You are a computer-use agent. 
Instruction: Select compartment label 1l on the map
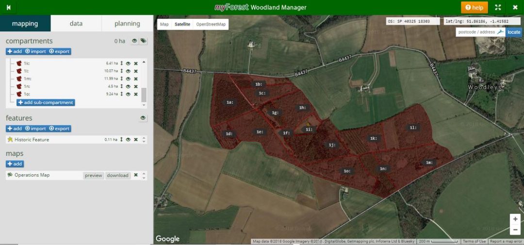413,128
